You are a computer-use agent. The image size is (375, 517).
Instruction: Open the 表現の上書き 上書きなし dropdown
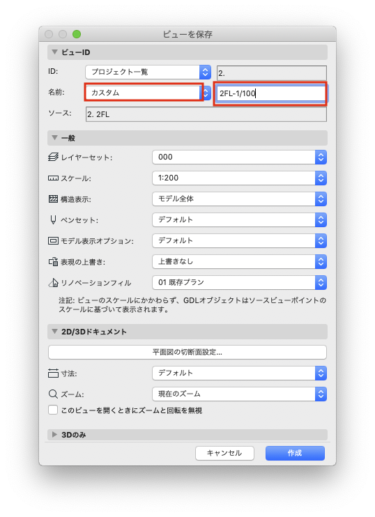tap(240, 262)
